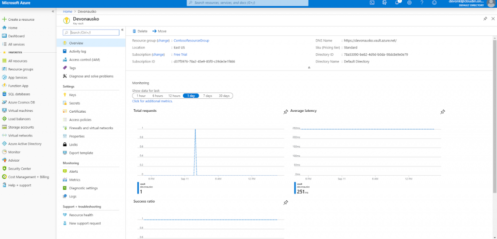Show data for last 1 hour
Image resolution: width=497 pixels, height=239 pixels.
pos(141,96)
